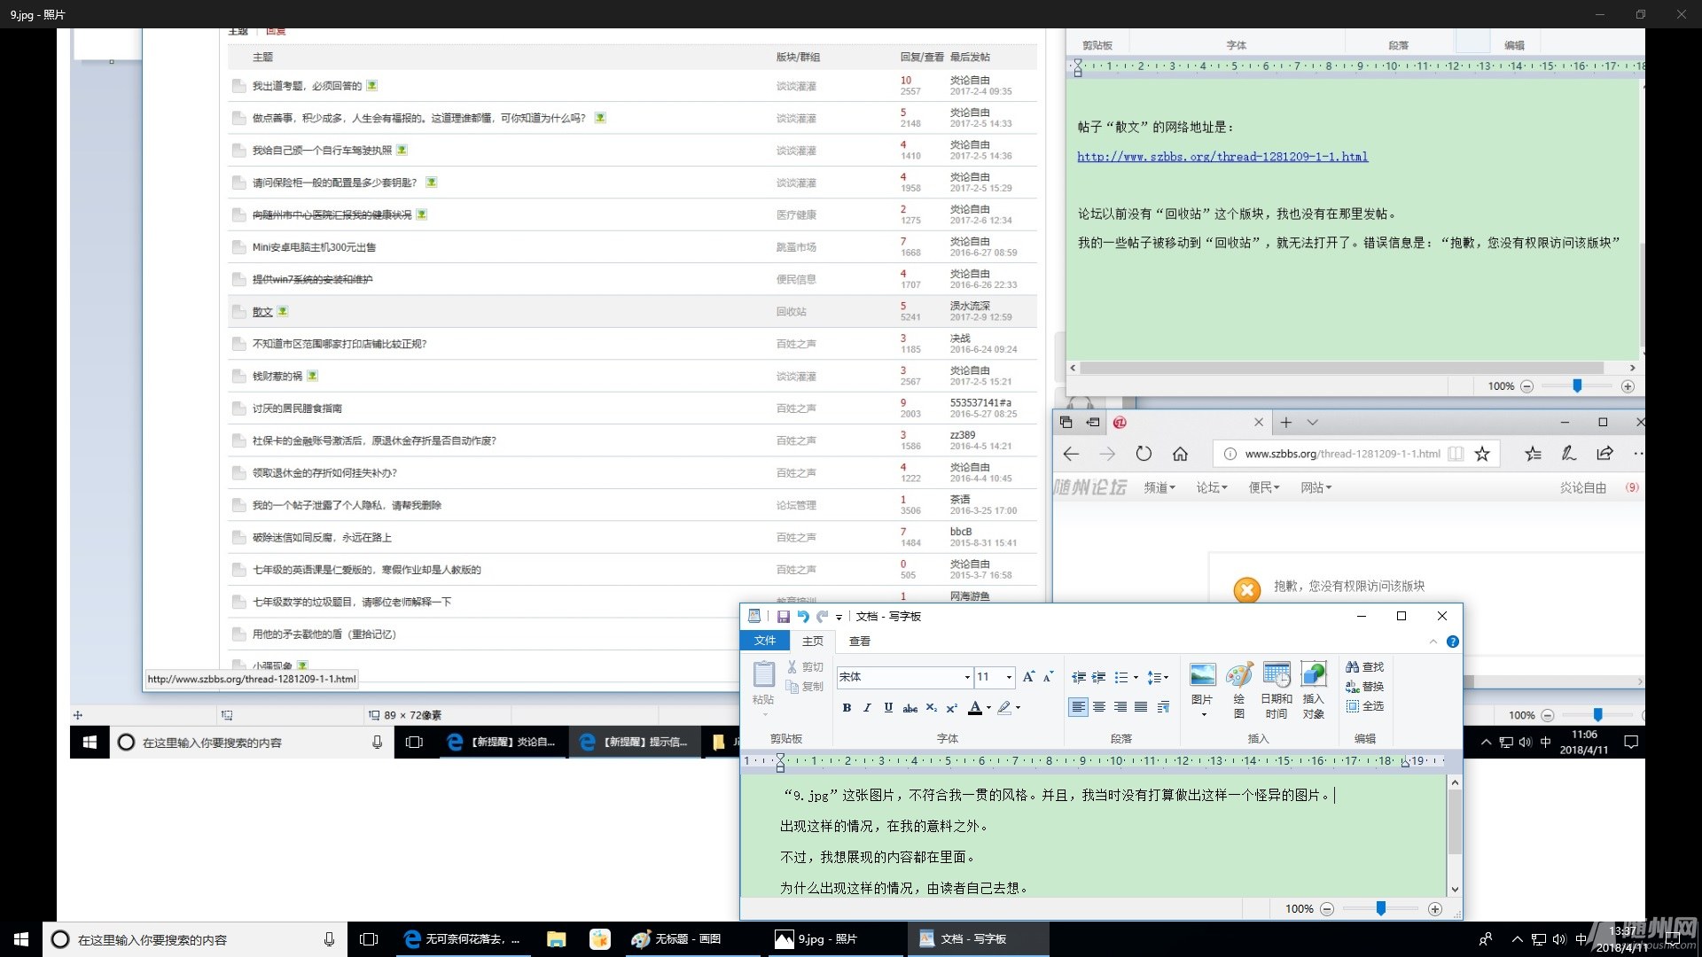Viewport: 1702px width, 957px height.
Task: Open the 文件 menu in WordPad
Action: 765,641
